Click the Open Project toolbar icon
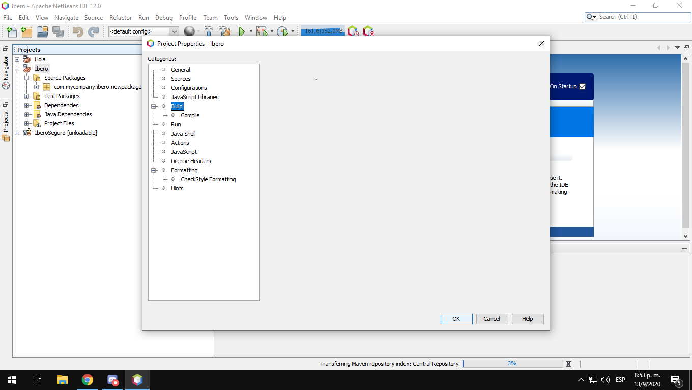 [42, 31]
